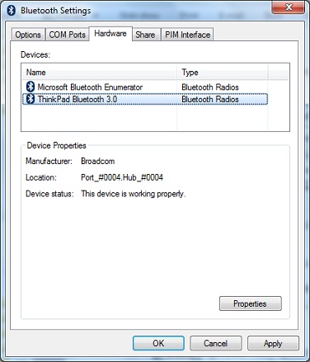Confirm with the OK button
Image resolution: width=310 pixels, height=362 pixels.
pyautogui.click(x=158, y=343)
